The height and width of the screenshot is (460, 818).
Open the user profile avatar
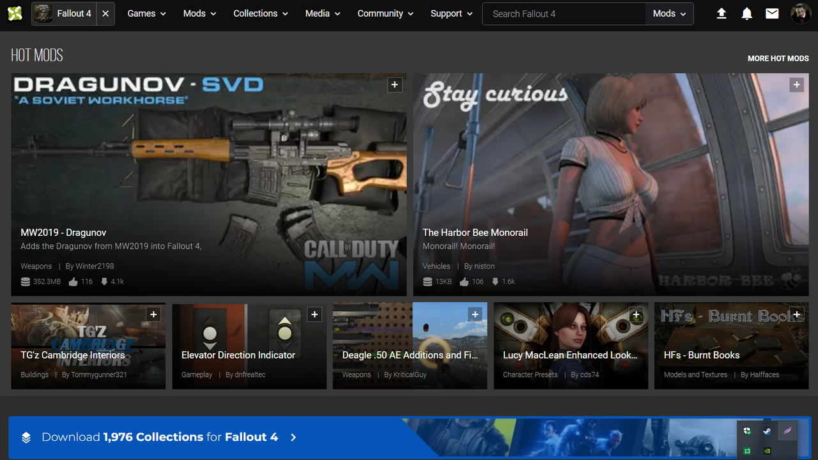tap(801, 13)
